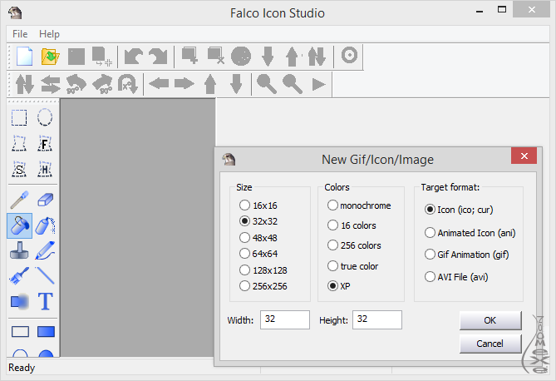Select the stamp tool
The height and width of the screenshot is (381, 556).
(x=19, y=250)
